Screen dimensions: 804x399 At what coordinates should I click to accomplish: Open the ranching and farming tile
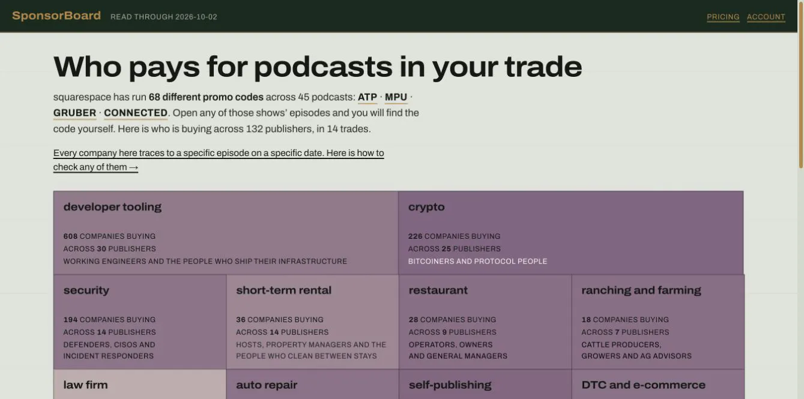coord(658,322)
